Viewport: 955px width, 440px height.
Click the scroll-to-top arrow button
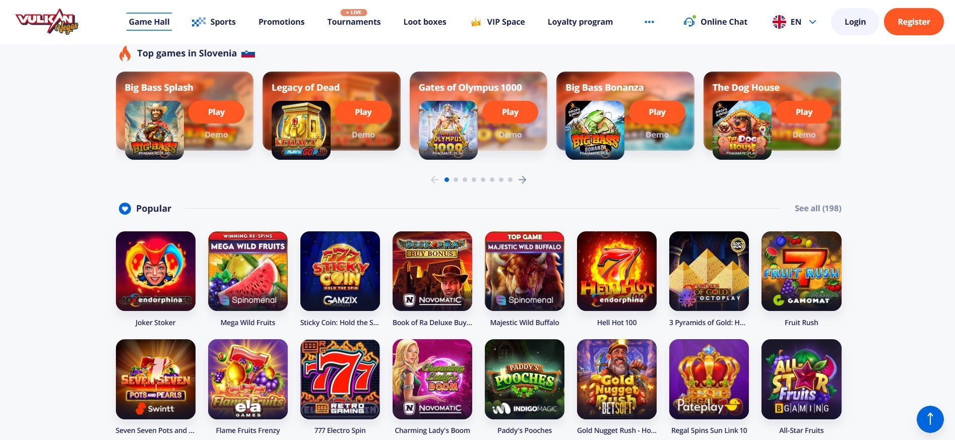click(x=930, y=419)
